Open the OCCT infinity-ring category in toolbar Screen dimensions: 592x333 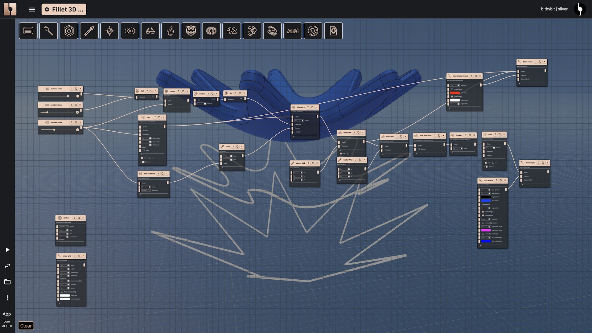pyautogui.click(x=130, y=31)
